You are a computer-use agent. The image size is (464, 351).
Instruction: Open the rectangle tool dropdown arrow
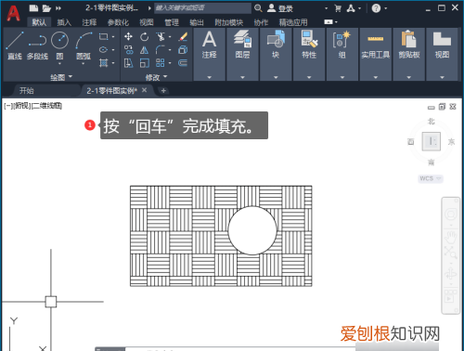(113, 37)
